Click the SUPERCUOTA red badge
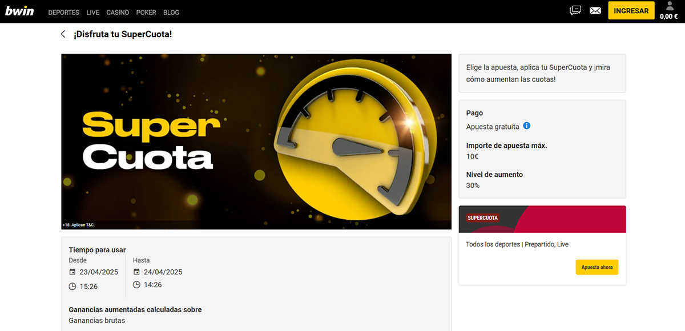Viewport: 685px width, 331px height. click(483, 218)
